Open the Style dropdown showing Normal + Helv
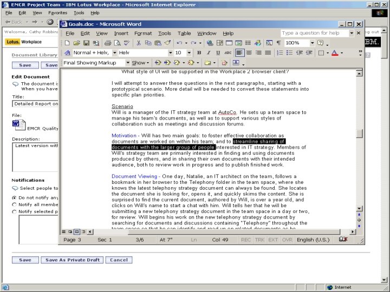Viewport: 390px width, 292px height. click(x=114, y=52)
